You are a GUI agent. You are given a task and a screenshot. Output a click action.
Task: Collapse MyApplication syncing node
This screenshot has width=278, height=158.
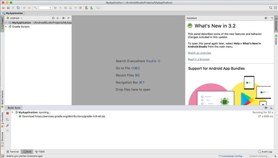point(12,112)
